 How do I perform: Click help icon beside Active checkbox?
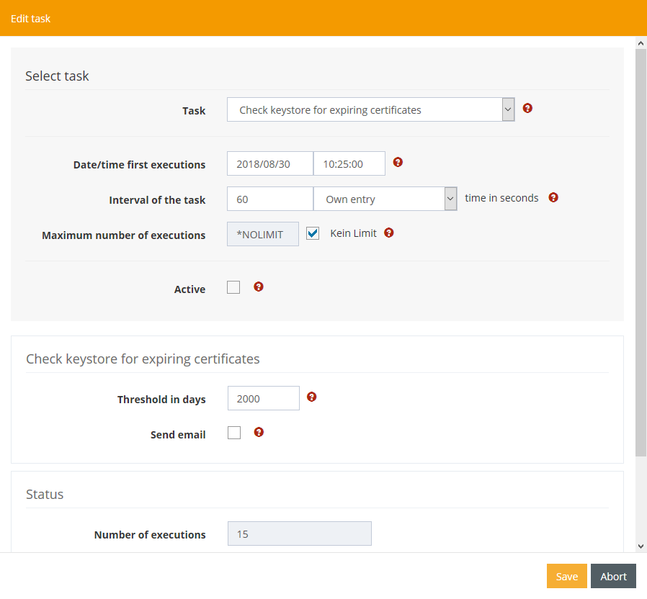(x=259, y=287)
